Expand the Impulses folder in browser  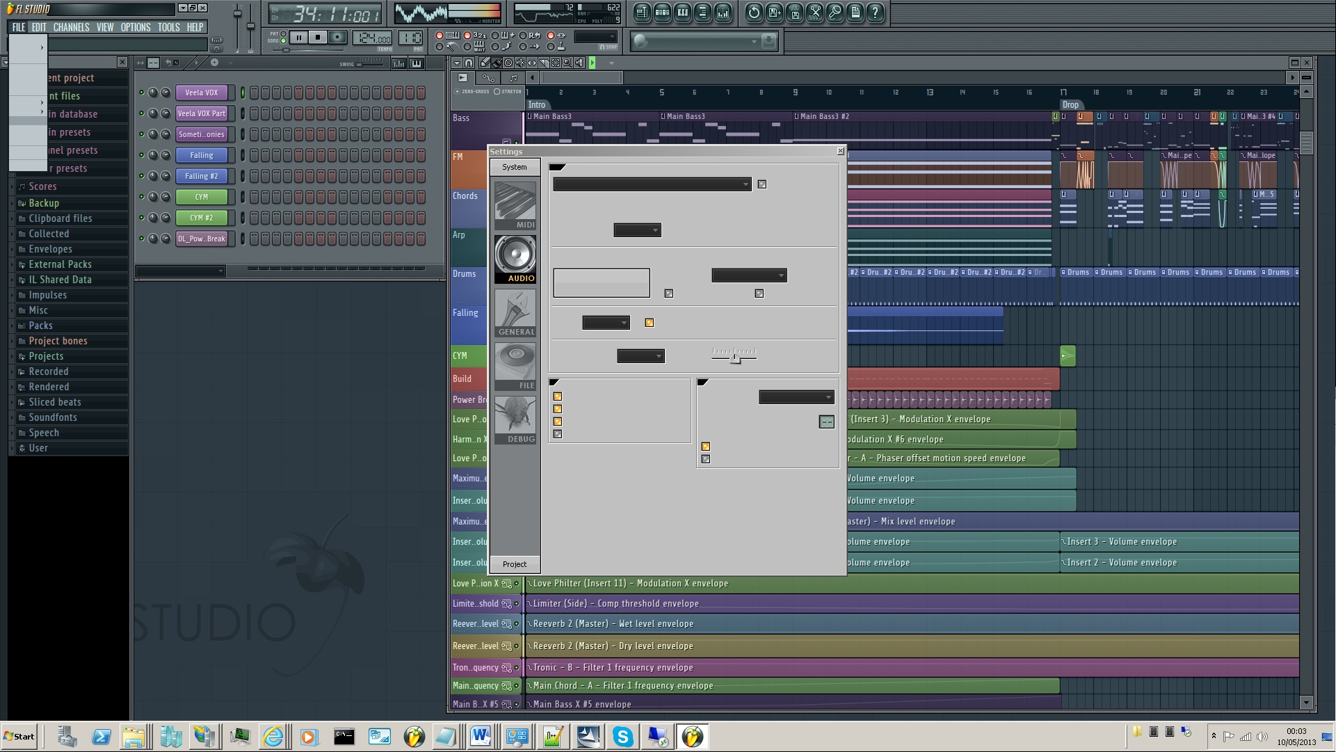tap(47, 295)
